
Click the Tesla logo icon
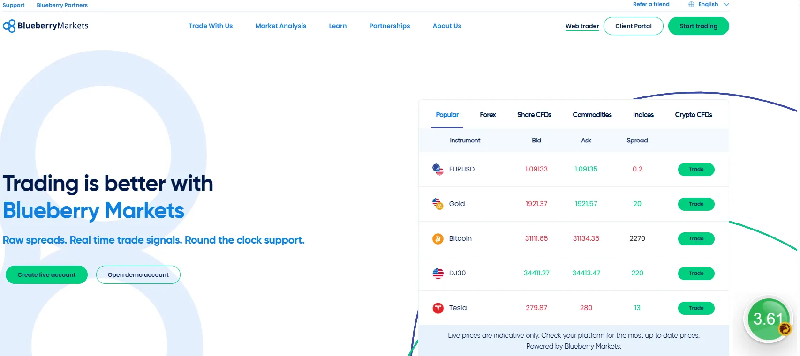(x=438, y=308)
